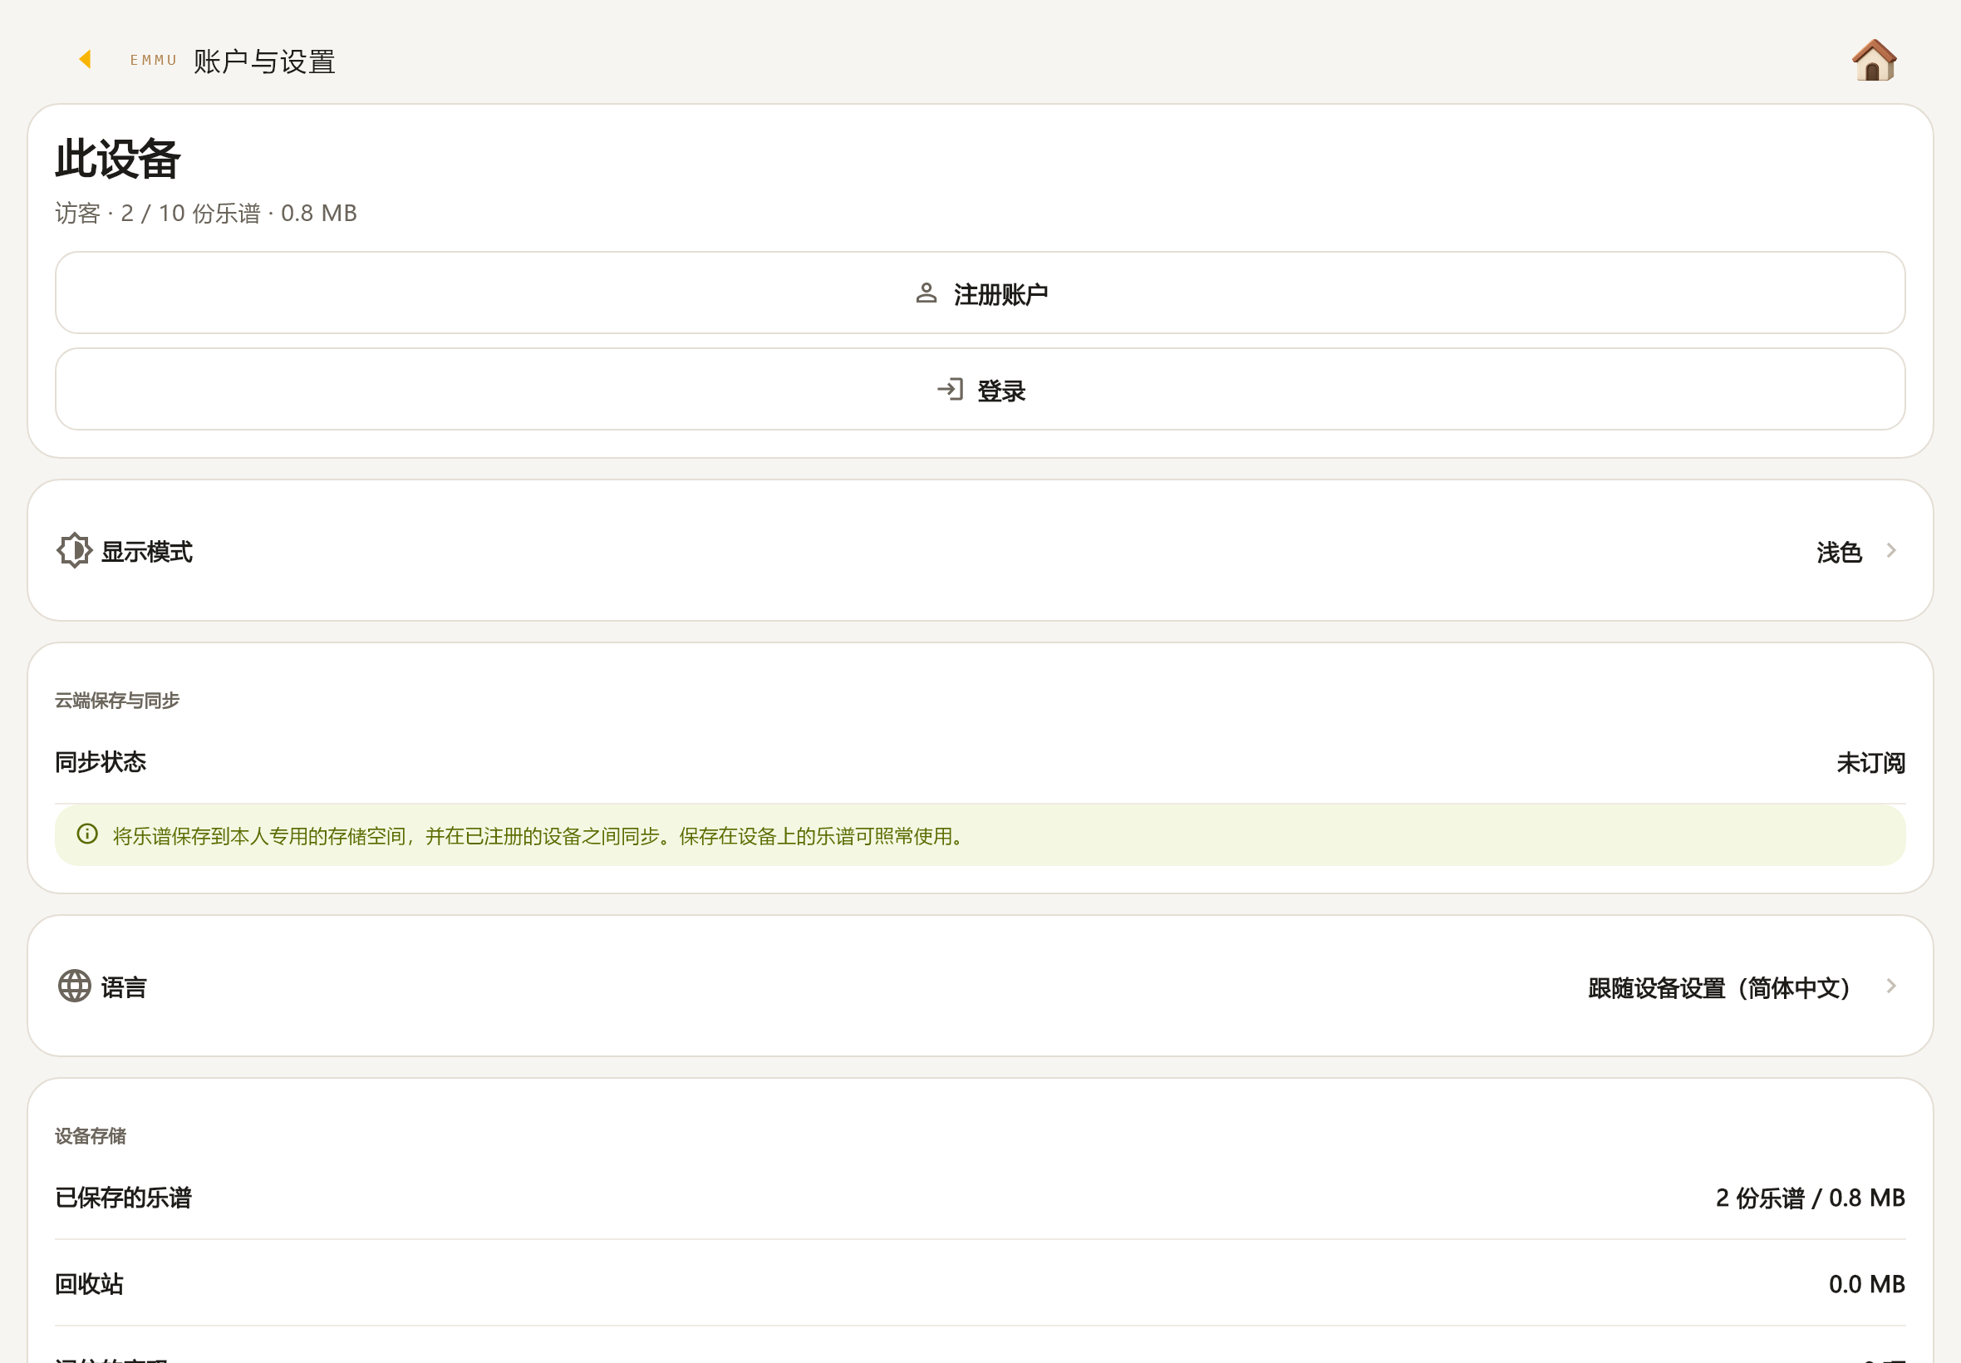Click the 此设备 heading
Screen dimensions: 1961x1363
(118, 159)
